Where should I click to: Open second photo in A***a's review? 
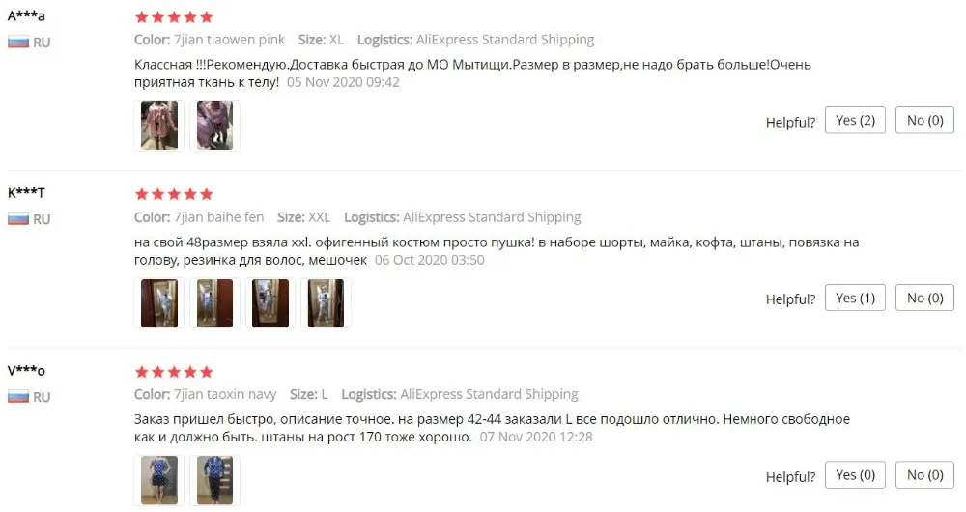tap(214, 126)
